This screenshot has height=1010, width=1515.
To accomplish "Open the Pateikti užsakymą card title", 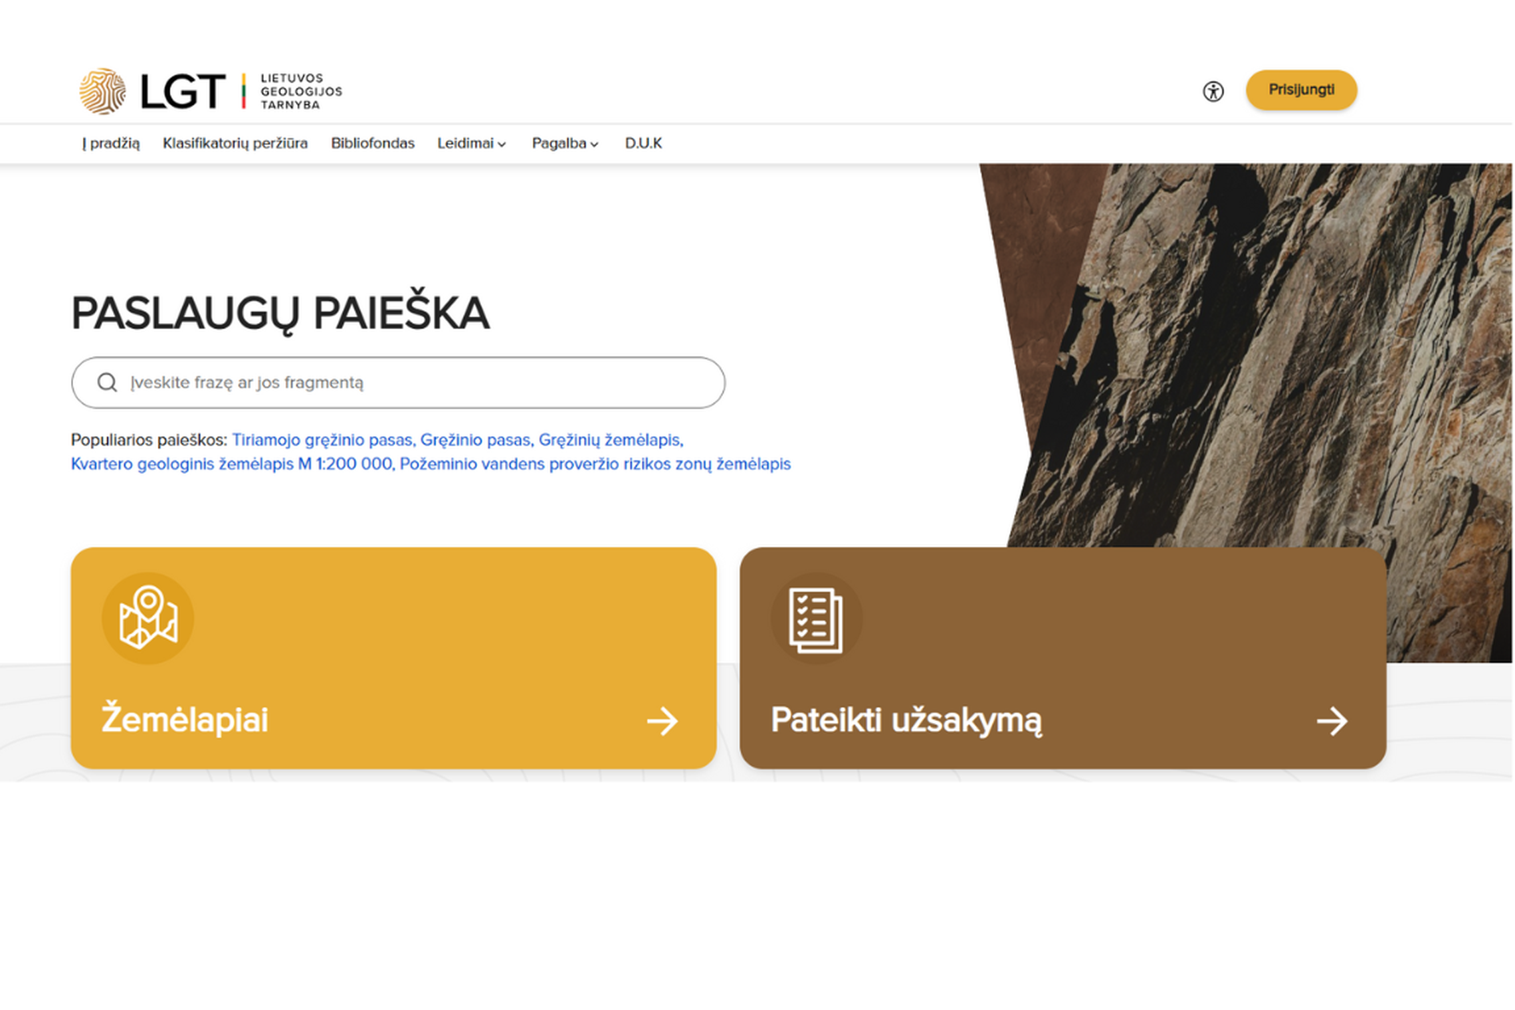I will [906, 720].
